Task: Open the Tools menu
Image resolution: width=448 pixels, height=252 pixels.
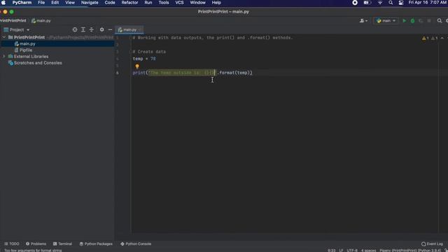Action: coord(164,3)
